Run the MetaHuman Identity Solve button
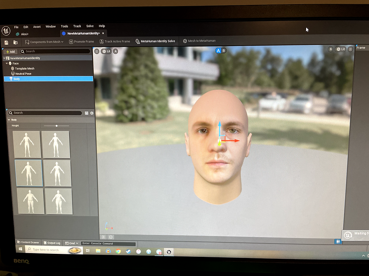Viewport: 369px width, 276px height. pos(155,41)
